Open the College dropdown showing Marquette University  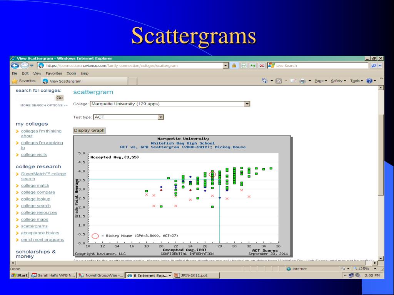(x=170, y=104)
